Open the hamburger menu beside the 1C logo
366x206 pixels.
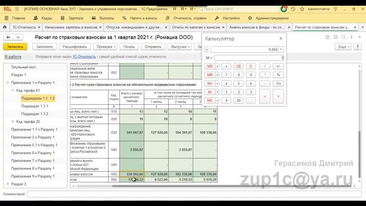point(17,9)
